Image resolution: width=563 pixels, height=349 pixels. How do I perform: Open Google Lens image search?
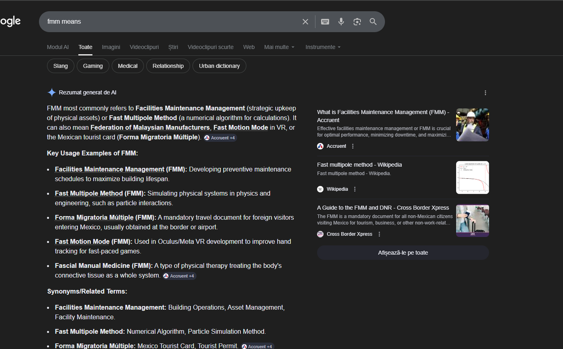[357, 22]
